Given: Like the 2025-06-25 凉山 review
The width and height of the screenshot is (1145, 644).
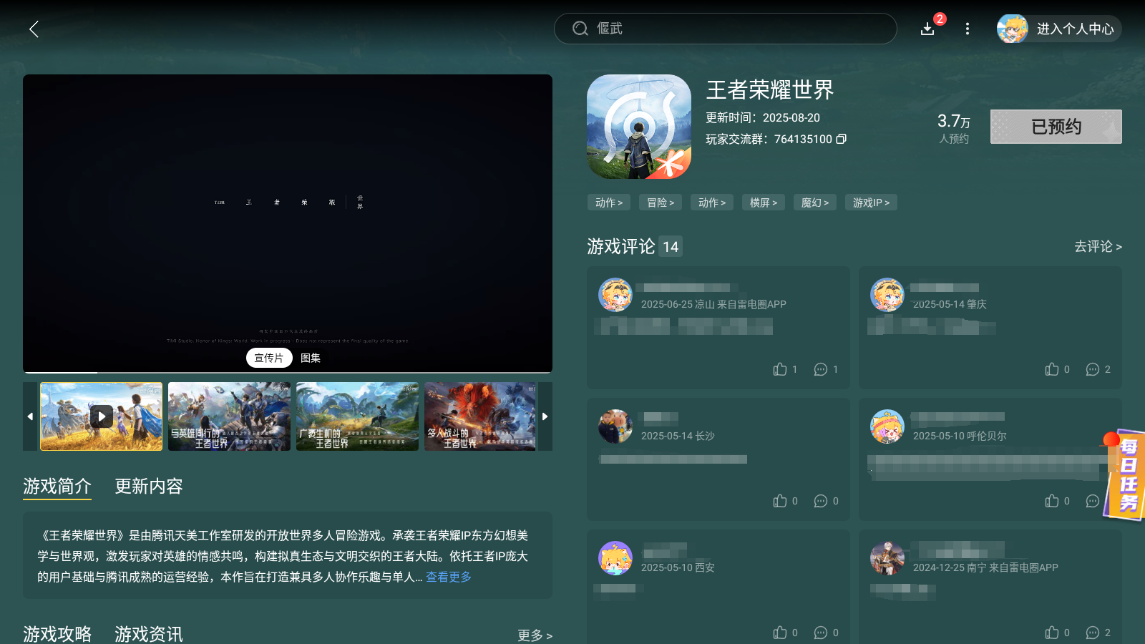Looking at the screenshot, I should pos(780,369).
